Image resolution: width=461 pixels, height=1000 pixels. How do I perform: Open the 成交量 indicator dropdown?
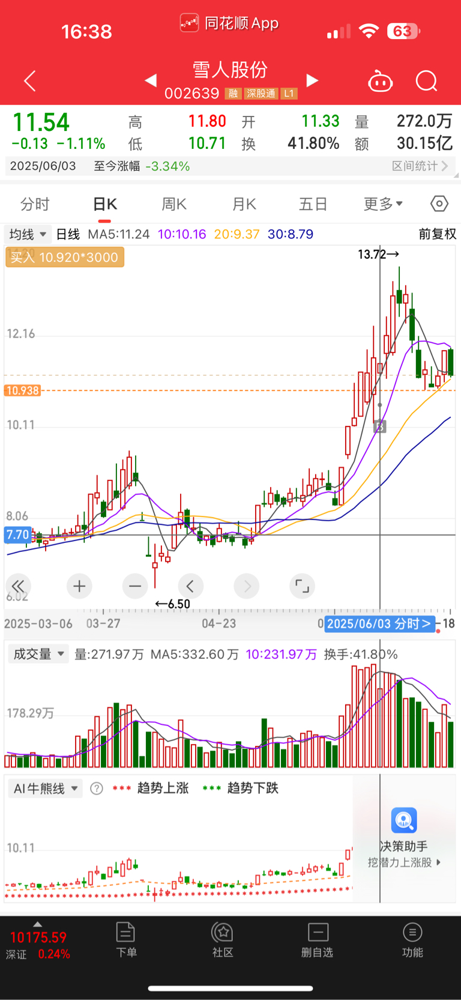point(38,654)
